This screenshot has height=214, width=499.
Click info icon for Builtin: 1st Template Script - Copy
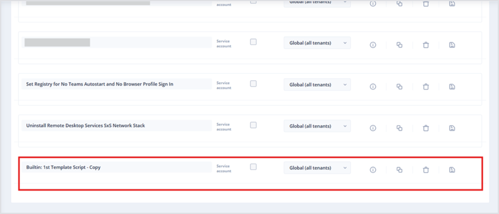click(x=373, y=170)
